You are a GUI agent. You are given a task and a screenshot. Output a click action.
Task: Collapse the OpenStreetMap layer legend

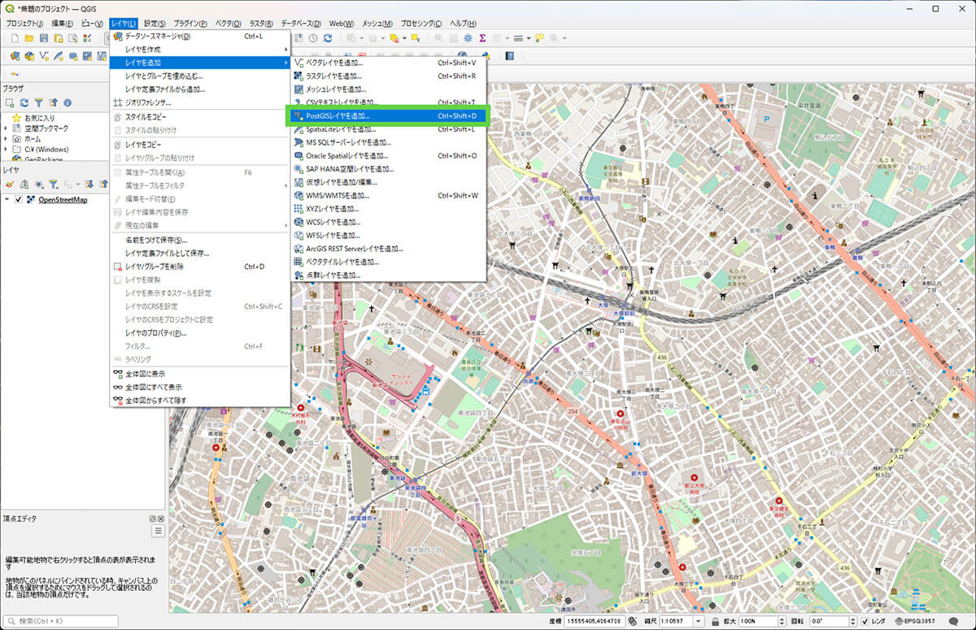pyautogui.click(x=7, y=200)
